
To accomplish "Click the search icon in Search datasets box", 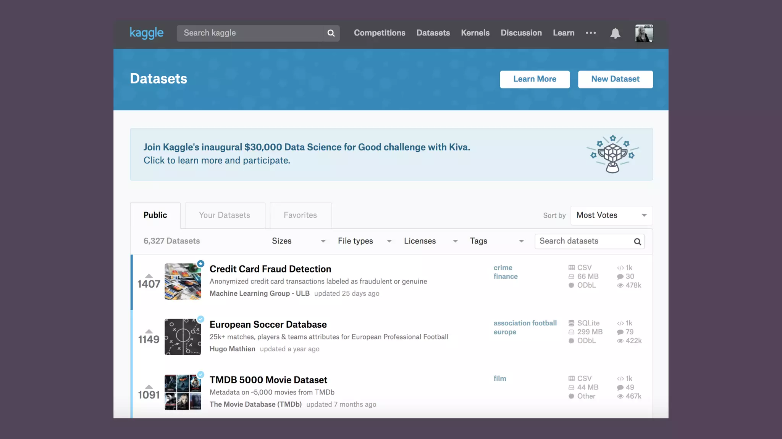I will coord(637,242).
